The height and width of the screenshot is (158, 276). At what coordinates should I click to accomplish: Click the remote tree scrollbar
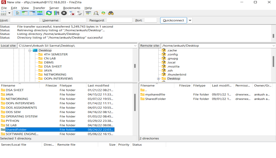273,61
